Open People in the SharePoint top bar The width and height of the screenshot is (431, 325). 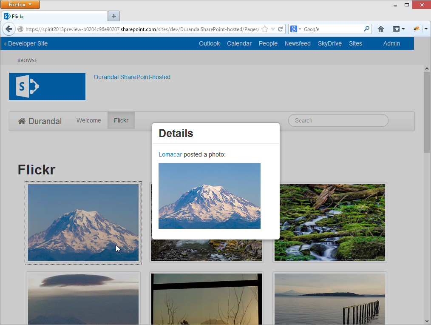tap(268, 43)
